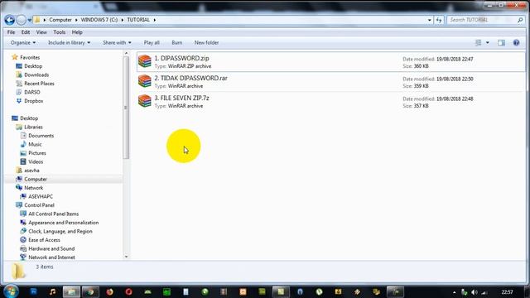Open Network and Internet
This screenshot has width=530, height=298.
click(51, 257)
